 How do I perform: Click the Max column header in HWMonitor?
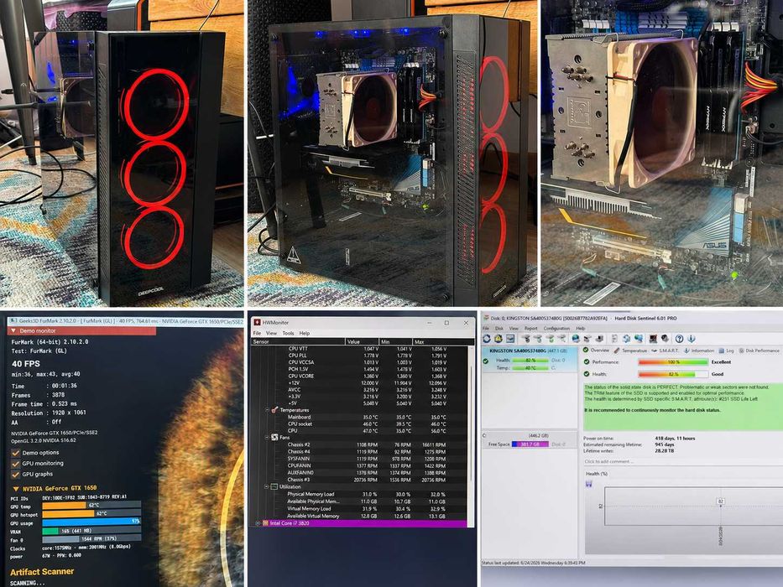pos(442,342)
